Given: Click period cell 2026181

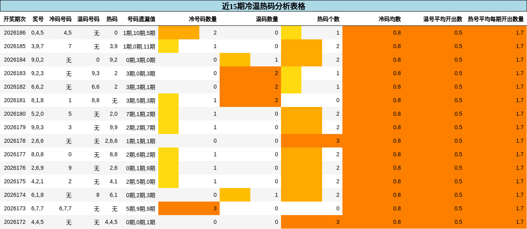Looking at the screenshot, I should [15, 100].
